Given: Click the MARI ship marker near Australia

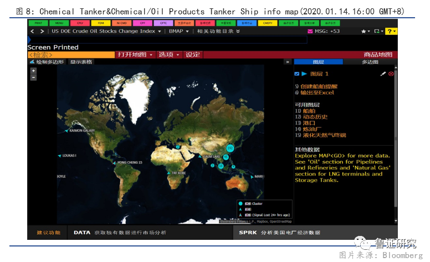Looking at the screenshot, I should tap(252, 177).
